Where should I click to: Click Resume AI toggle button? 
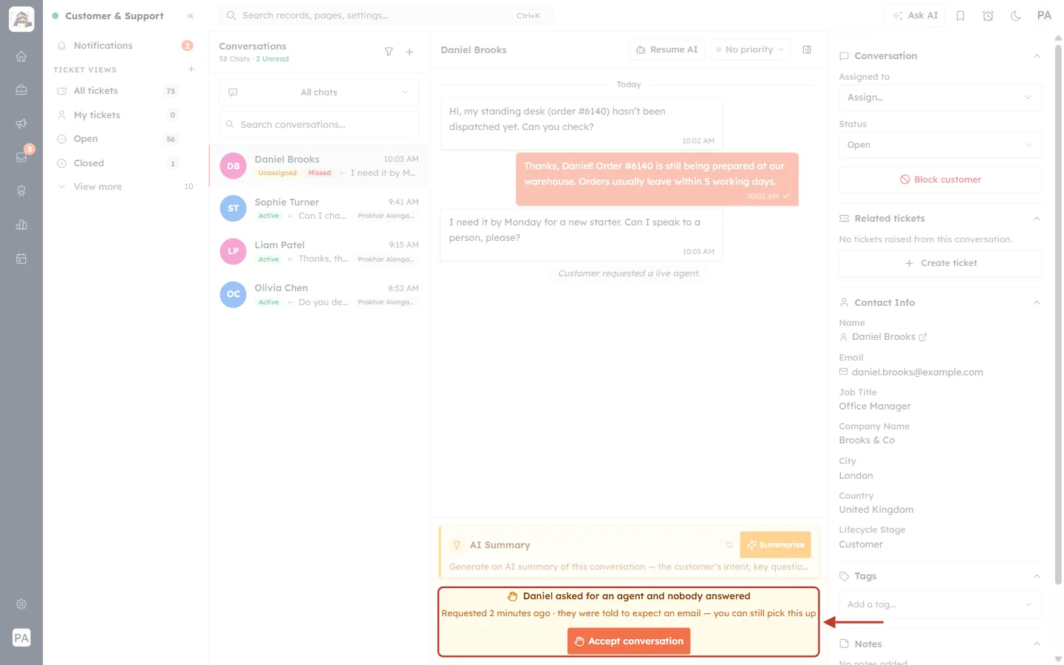(x=666, y=50)
